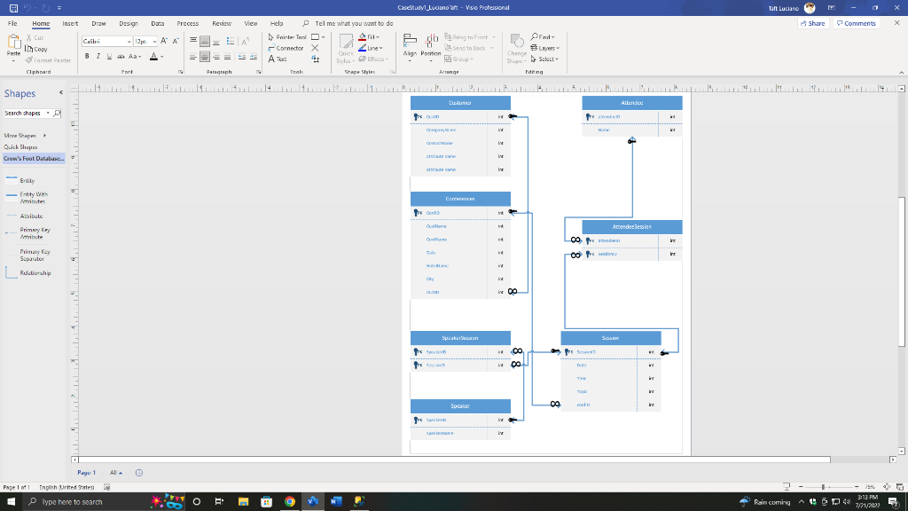
Task: Launch Visio from the taskbar
Action: (313, 502)
